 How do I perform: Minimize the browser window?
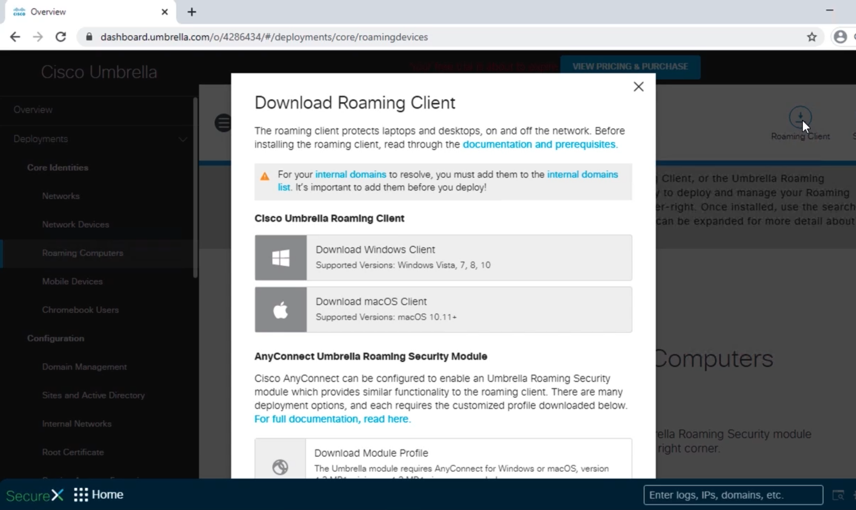(830, 10)
